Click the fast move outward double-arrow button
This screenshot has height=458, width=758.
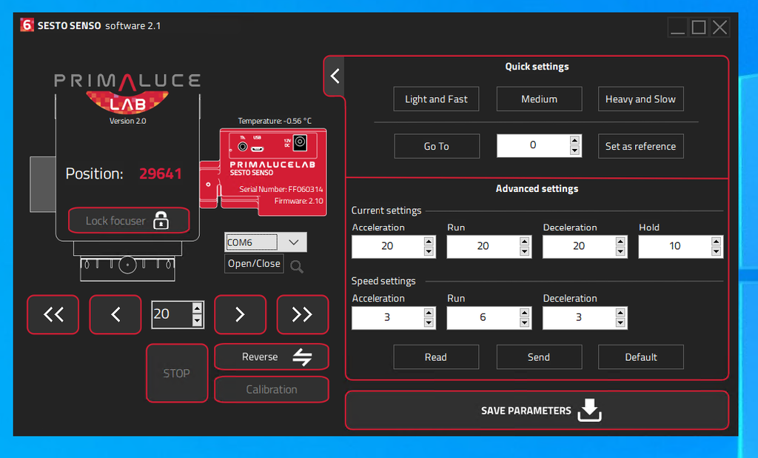click(x=303, y=315)
